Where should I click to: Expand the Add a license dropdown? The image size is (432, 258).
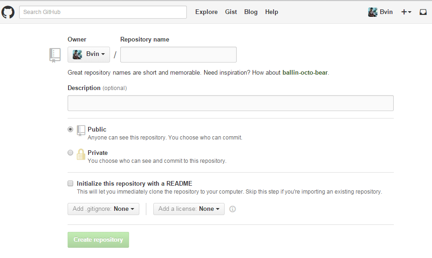click(x=189, y=209)
